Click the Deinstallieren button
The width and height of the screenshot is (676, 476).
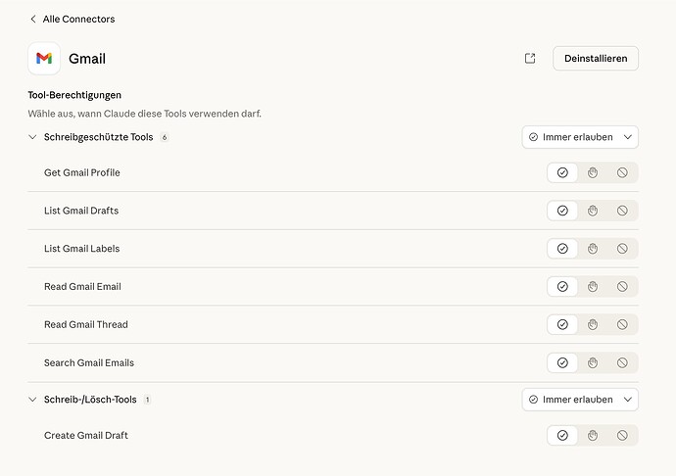tap(595, 59)
